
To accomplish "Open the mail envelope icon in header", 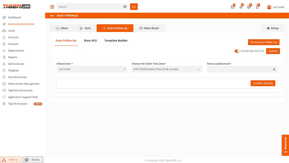I will point(232,7).
